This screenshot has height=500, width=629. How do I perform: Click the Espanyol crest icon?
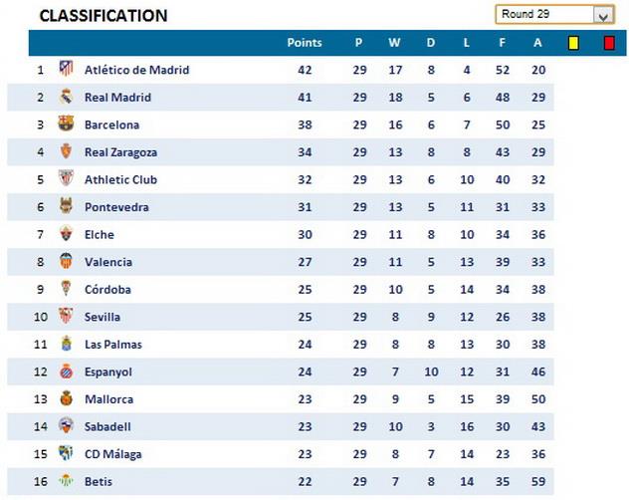[66, 372]
